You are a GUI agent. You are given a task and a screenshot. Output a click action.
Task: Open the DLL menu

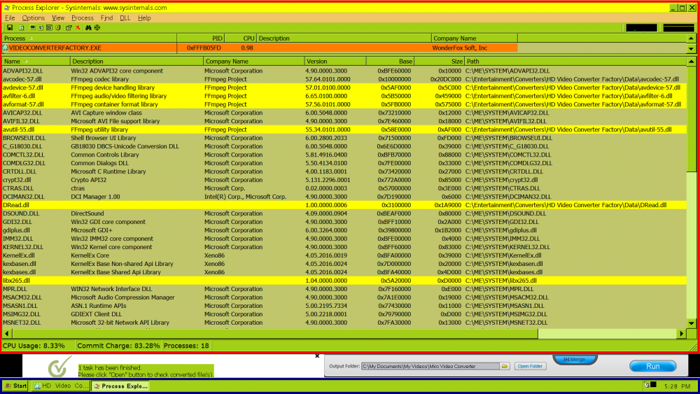pyautogui.click(x=125, y=17)
